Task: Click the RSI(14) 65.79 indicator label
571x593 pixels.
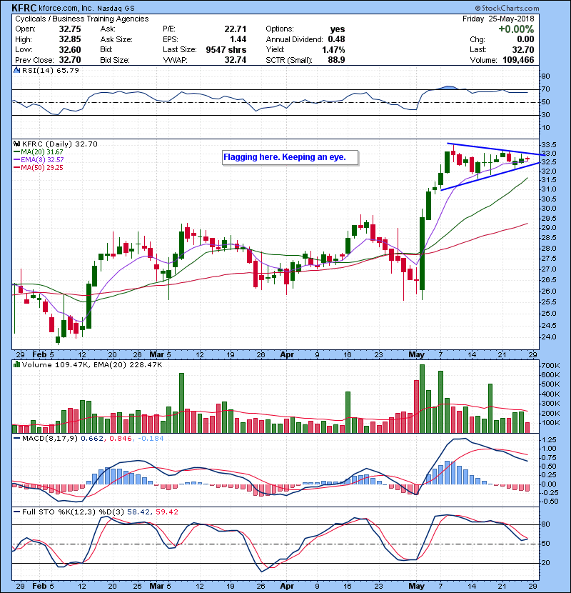Action: tap(51, 70)
